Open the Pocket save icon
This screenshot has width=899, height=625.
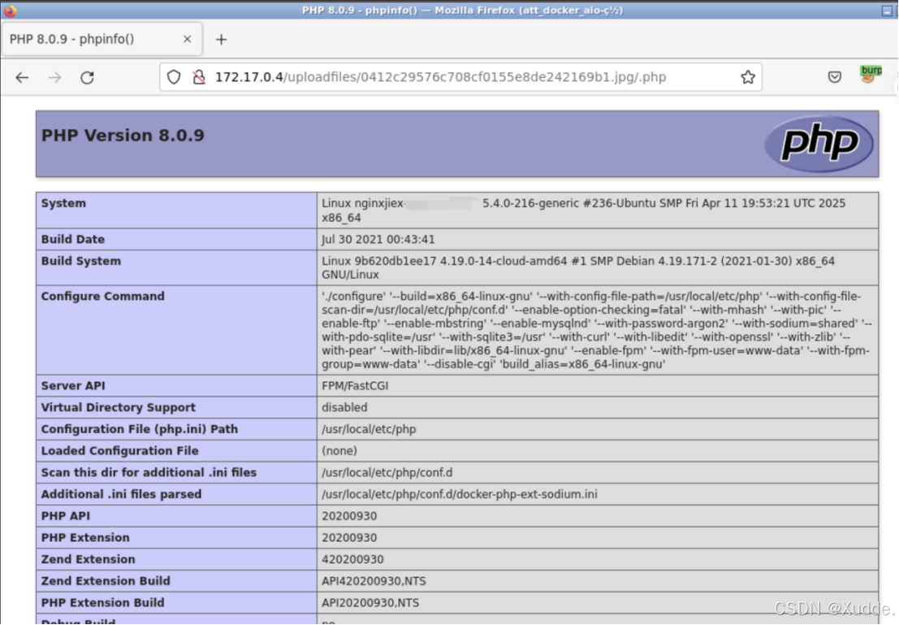coord(835,77)
